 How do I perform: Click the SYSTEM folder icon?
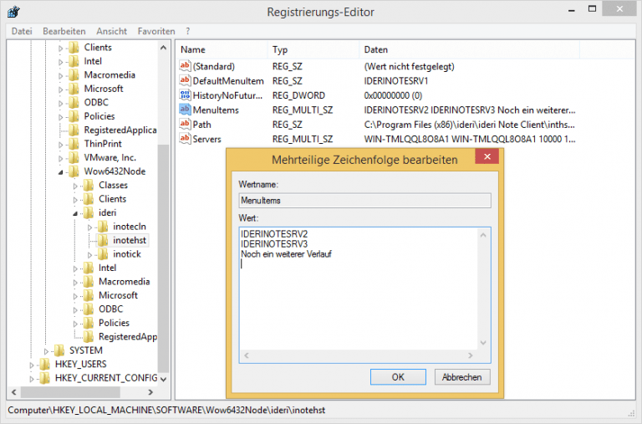point(59,350)
